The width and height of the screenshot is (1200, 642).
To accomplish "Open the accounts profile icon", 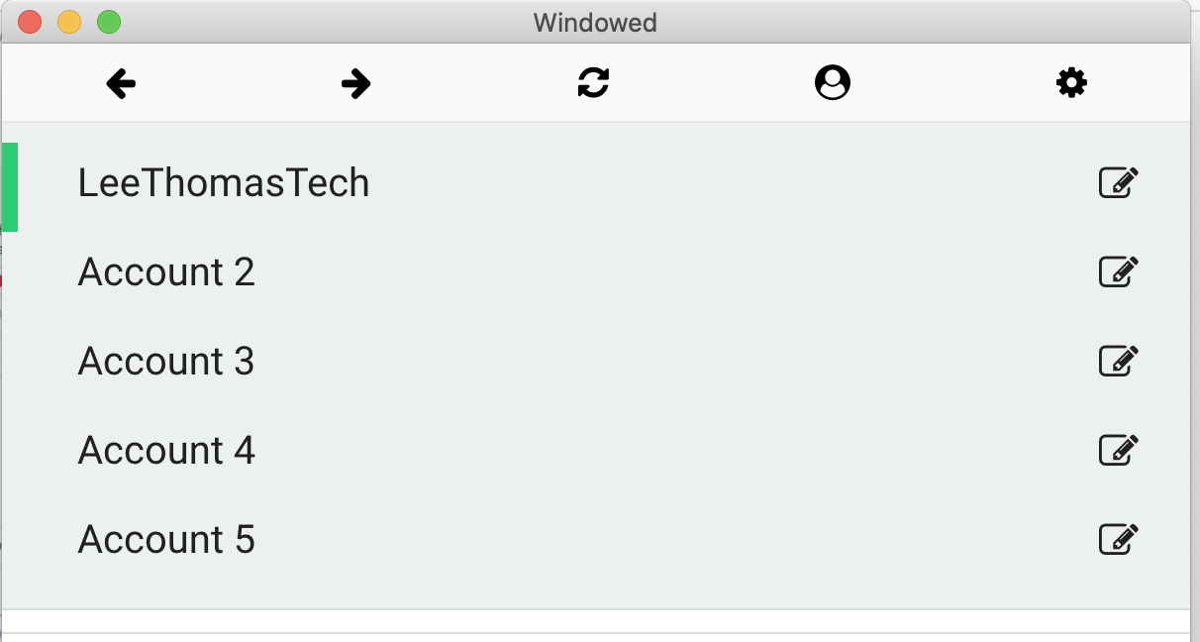I will pos(833,83).
